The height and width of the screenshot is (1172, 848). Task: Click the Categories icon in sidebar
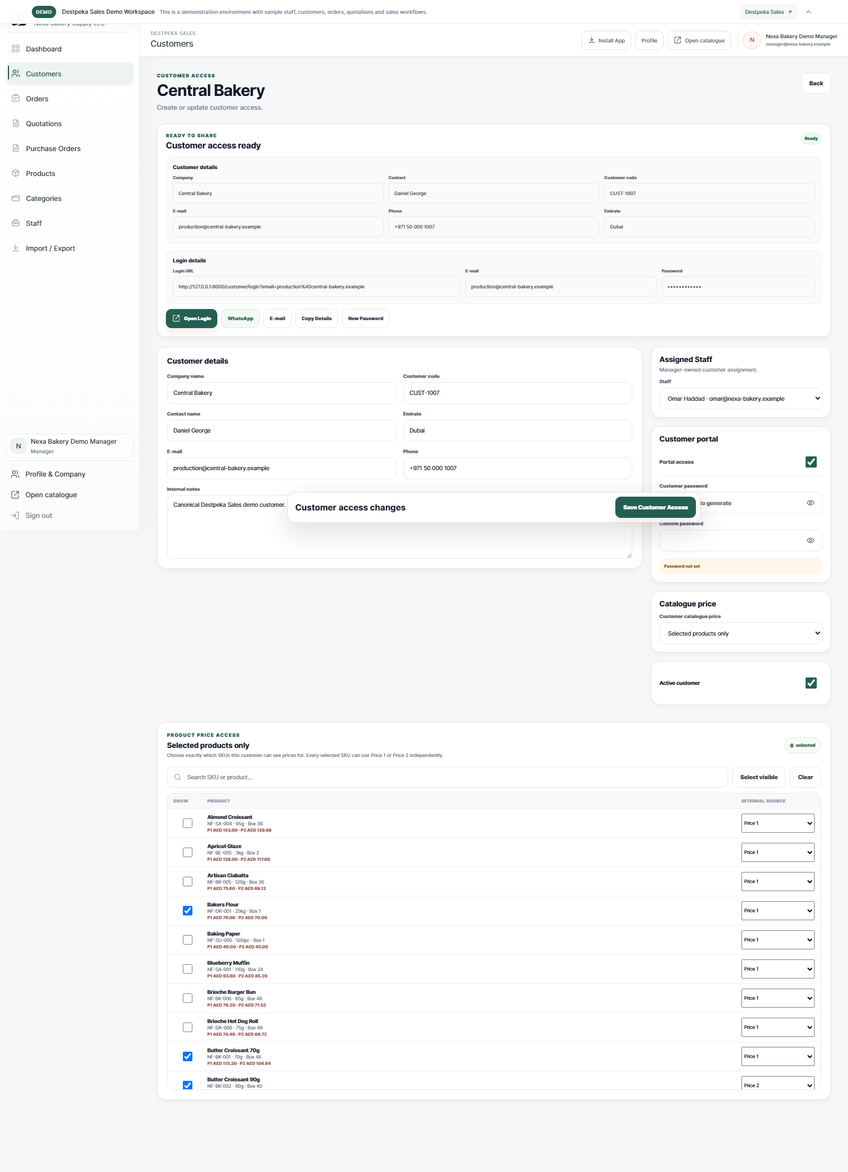[x=15, y=198]
